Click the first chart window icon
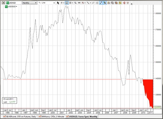Viewport: 163px width, 119px height. tap(109, 3)
